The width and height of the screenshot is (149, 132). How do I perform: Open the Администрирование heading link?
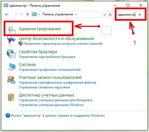(x=40, y=29)
